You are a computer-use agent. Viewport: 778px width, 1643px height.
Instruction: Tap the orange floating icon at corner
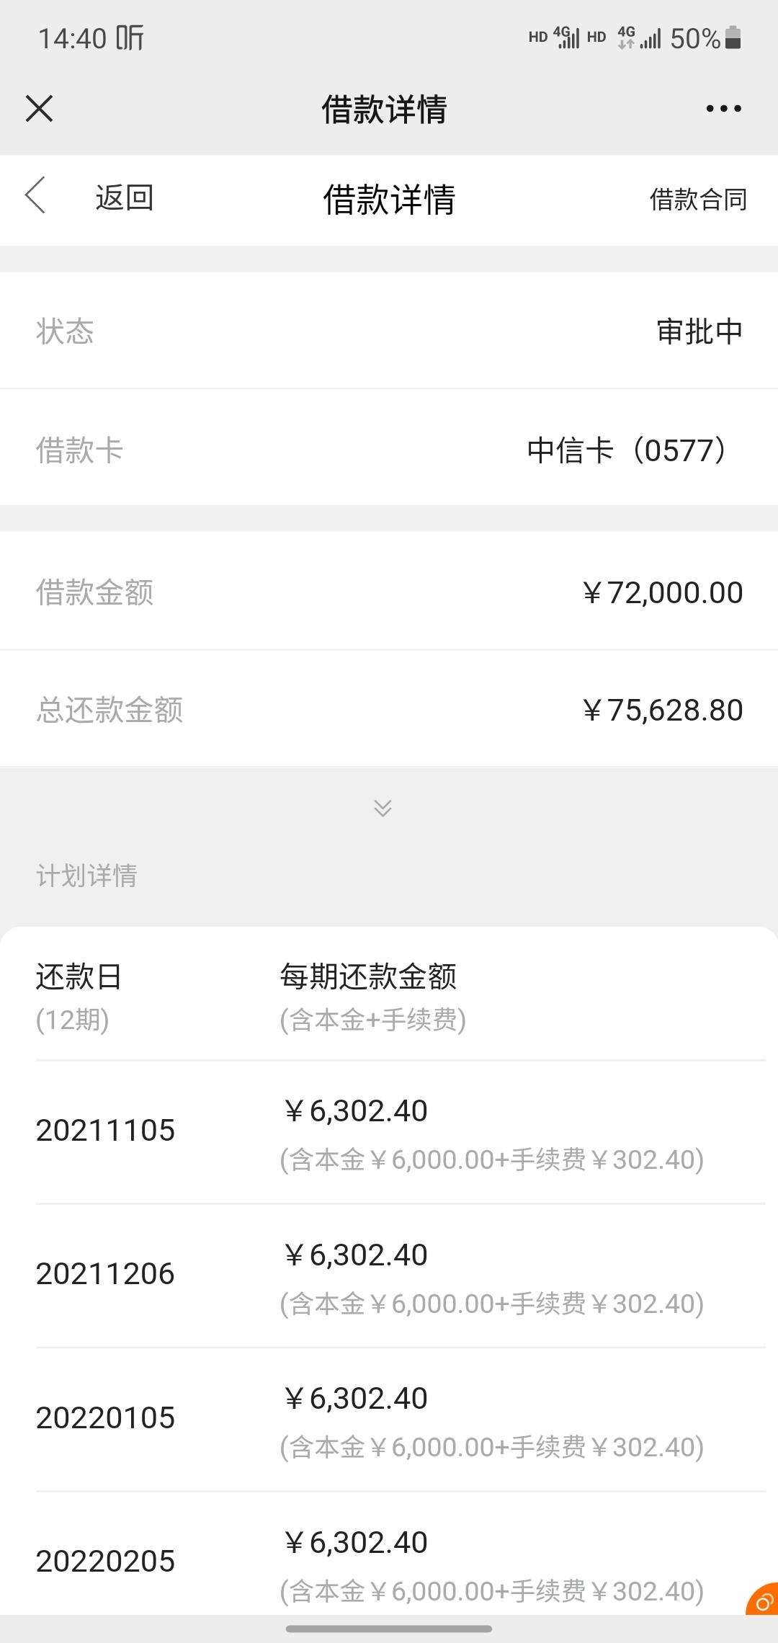click(x=762, y=1599)
